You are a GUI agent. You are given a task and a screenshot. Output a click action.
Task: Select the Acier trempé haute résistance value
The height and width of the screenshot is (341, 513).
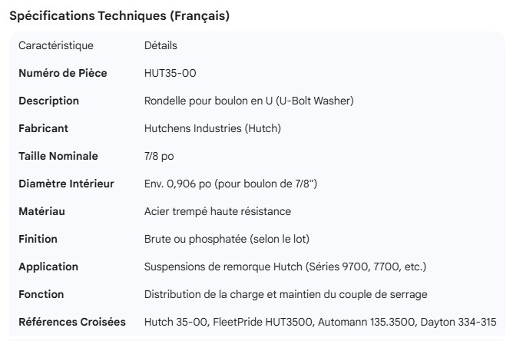coord(217,211)
